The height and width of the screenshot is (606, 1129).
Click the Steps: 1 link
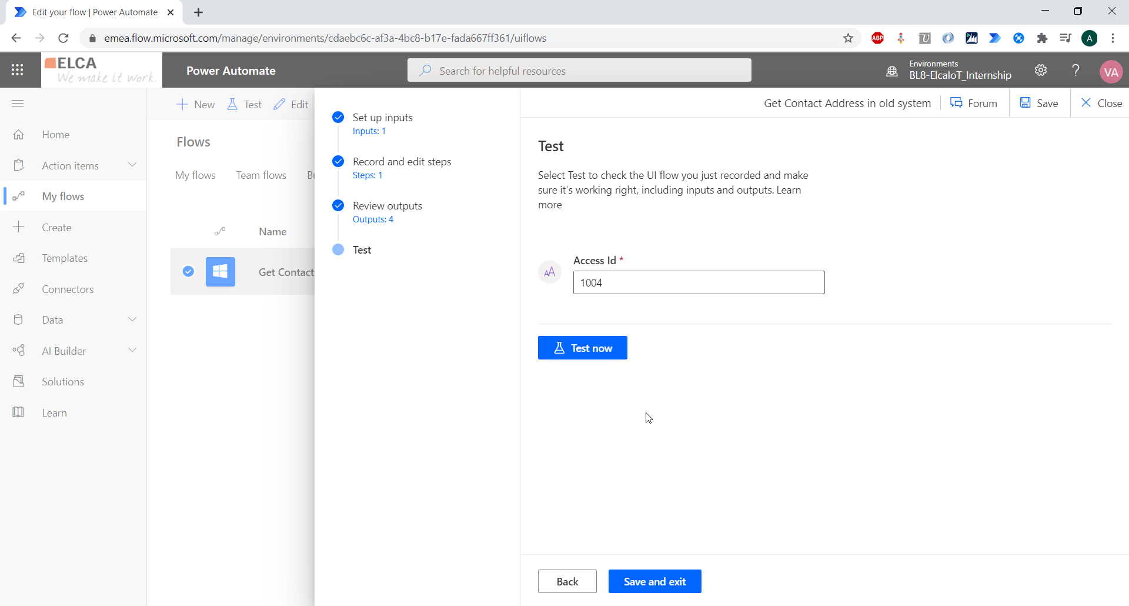[x=368, y=175]
